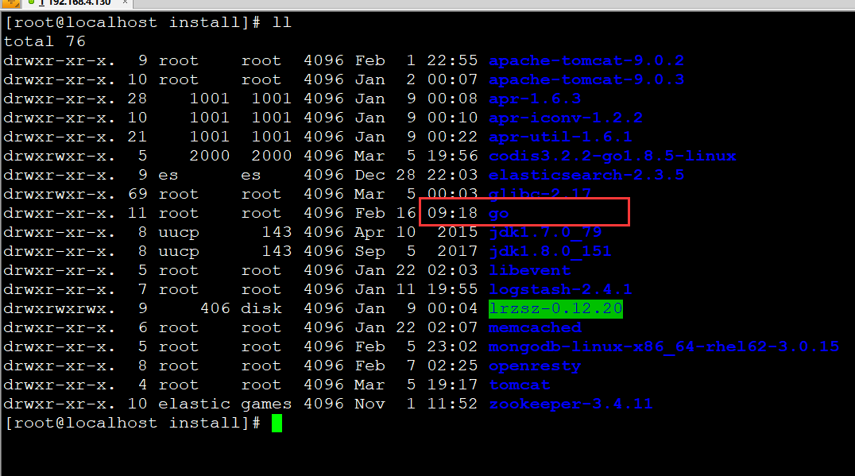
Task: Click the tomcat directory name
Action: pos(519,385)
